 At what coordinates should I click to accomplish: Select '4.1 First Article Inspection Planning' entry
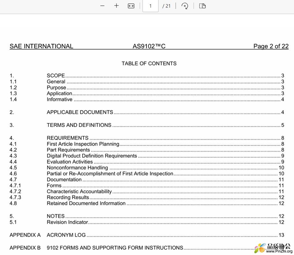coord(147,144)
